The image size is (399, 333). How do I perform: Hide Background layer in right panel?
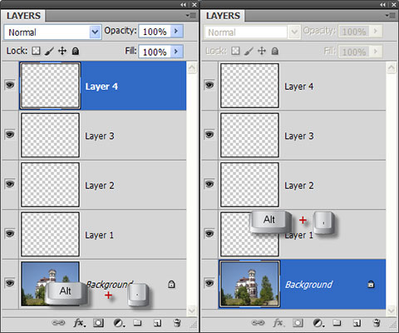209,283
